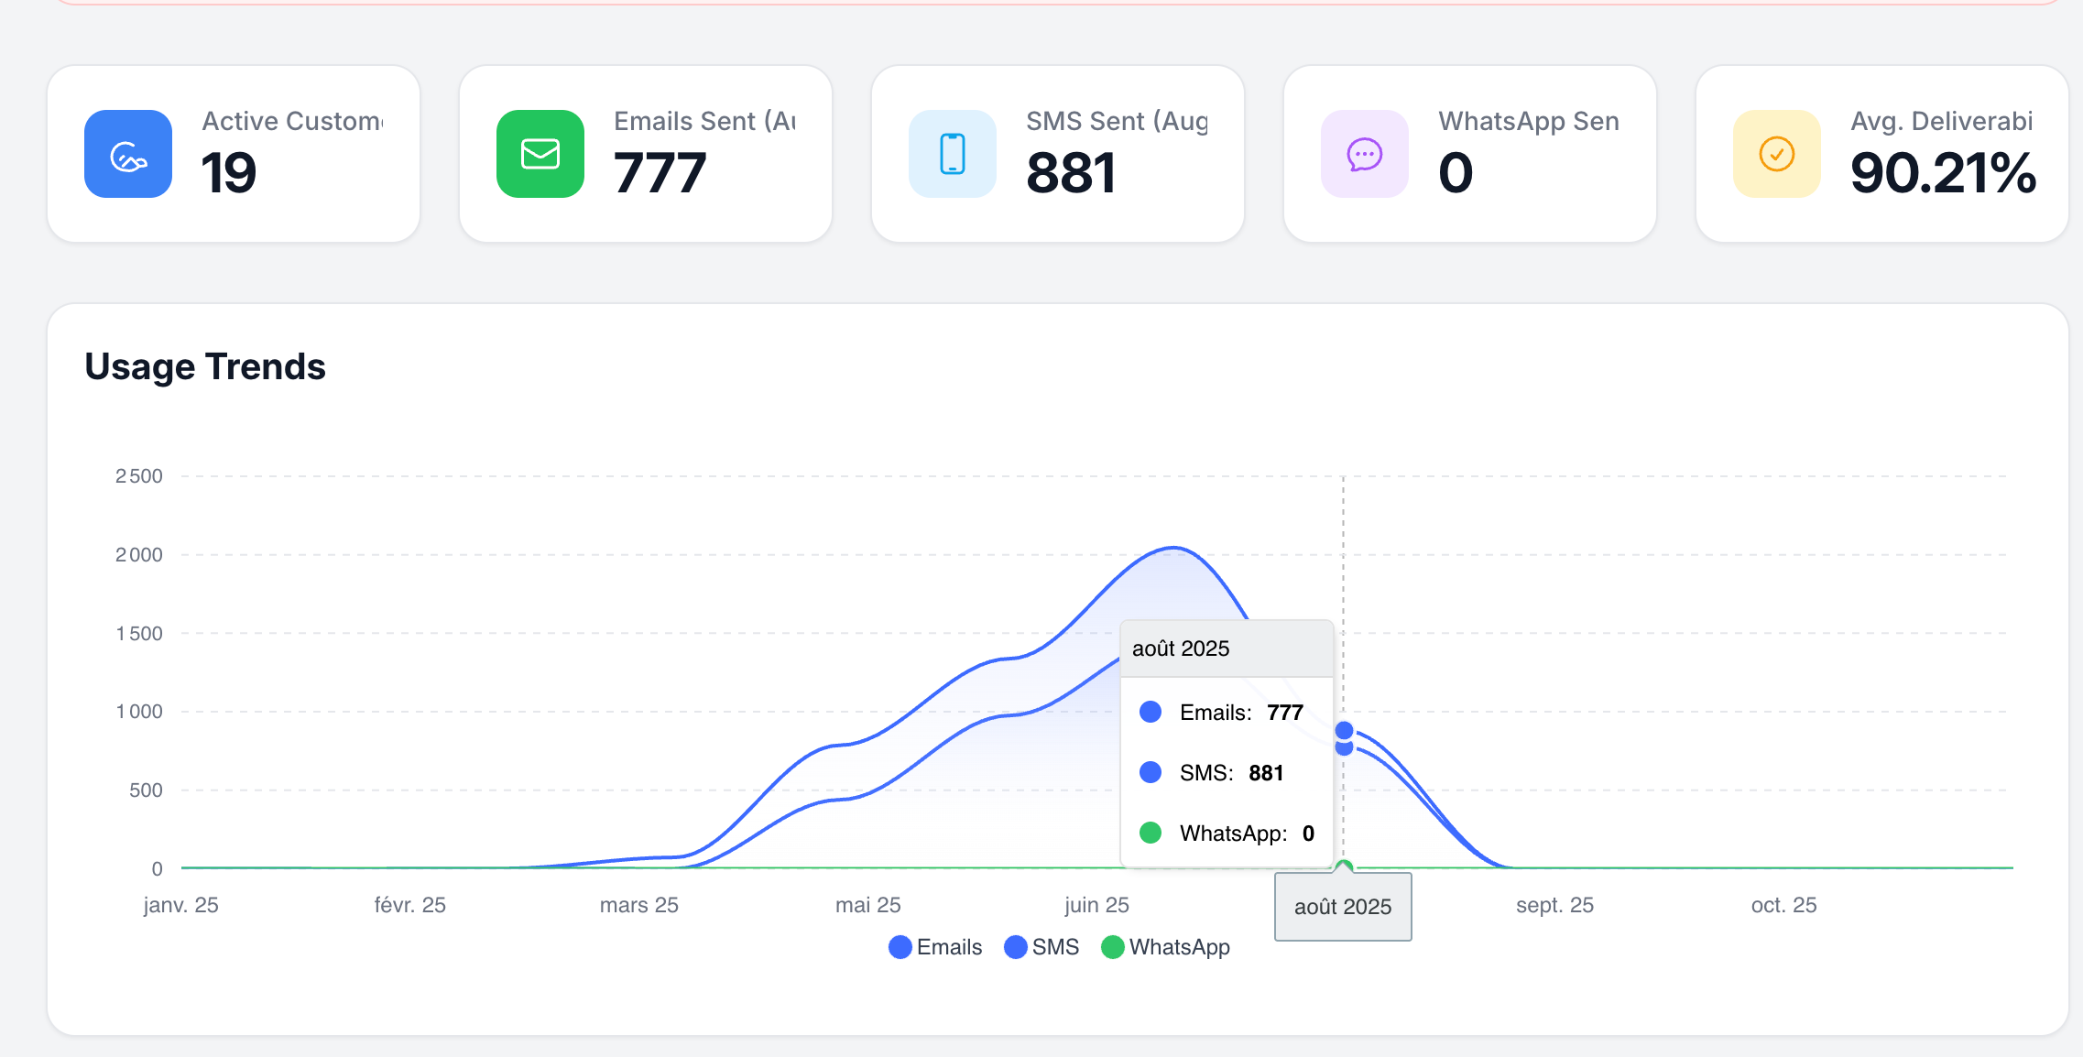Open the SMS Sent 881 card
The width and height of the screenshot is (2083, 1057).
[1058, 154]
